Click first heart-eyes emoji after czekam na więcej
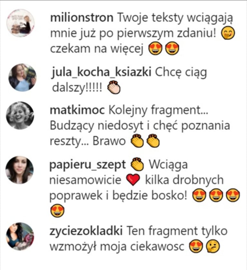The width and height of the screenshot is (247, 270). click(155, 48)
